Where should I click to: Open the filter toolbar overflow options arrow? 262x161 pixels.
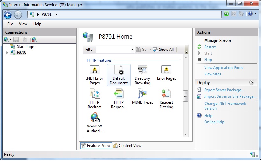coord(186,52)
